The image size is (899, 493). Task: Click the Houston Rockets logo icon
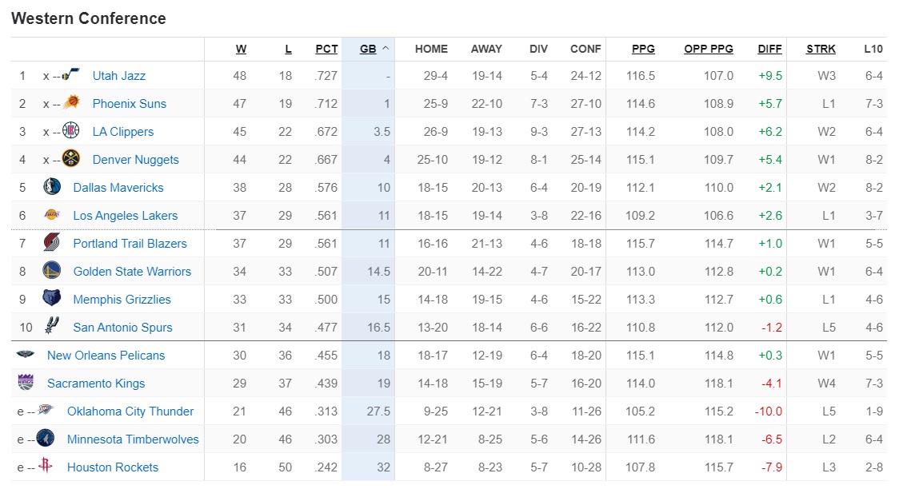tap(46, 467)
